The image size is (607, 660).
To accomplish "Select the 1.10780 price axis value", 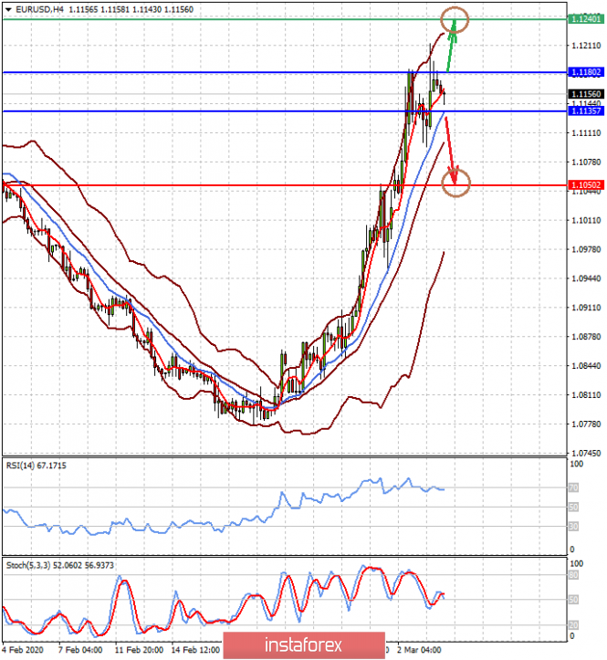I will [x=586, y=162].
